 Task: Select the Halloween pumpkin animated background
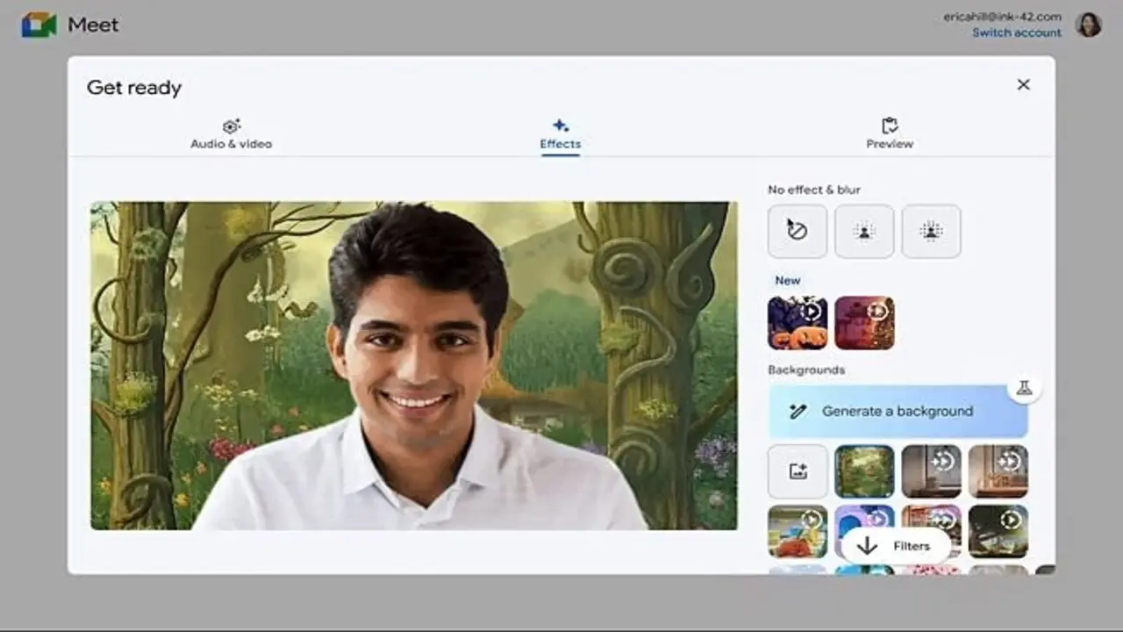pos(798,323)
